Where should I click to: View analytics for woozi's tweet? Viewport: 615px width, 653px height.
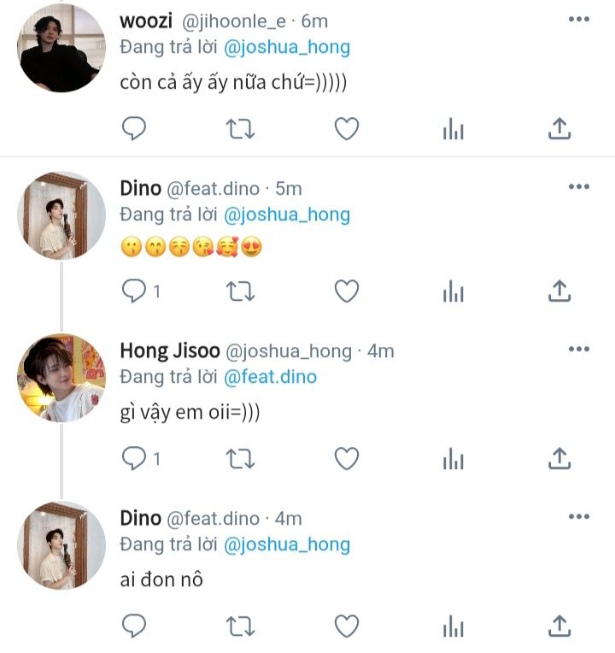pos(454,128)
